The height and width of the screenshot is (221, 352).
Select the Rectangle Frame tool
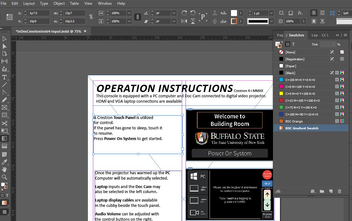pos(4,108)
